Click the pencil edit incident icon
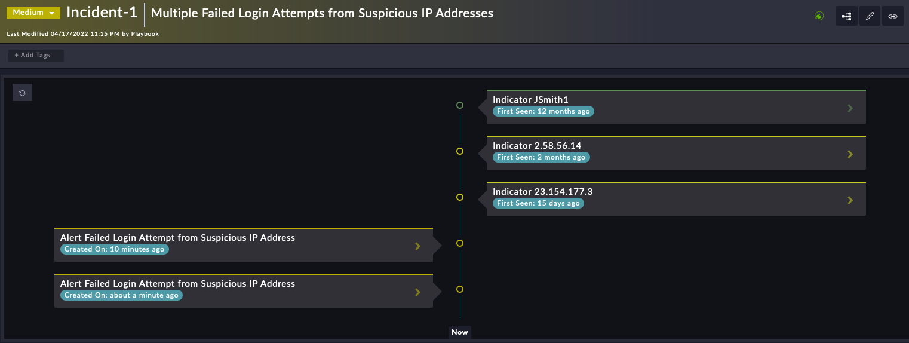This screenshot has height=343, width=909. [870, 16]
